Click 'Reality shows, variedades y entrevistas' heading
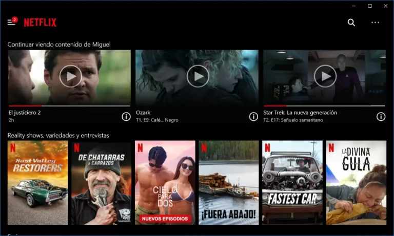Screen dimensions: 394x236 [x=58, y=136]
